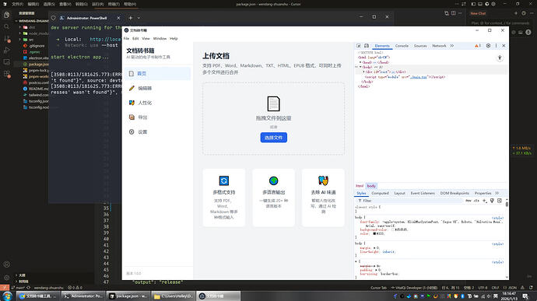This screenshot has width=537, height=301.
Task: Show more DevTools tabs via the double chevron
Action: pyautogui.click(x=452, y=46)
